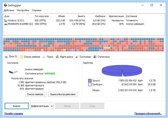Click the Список файлов... button
Image resolution: width=168 pixels, height=118 pixels.
click(36, 94)
